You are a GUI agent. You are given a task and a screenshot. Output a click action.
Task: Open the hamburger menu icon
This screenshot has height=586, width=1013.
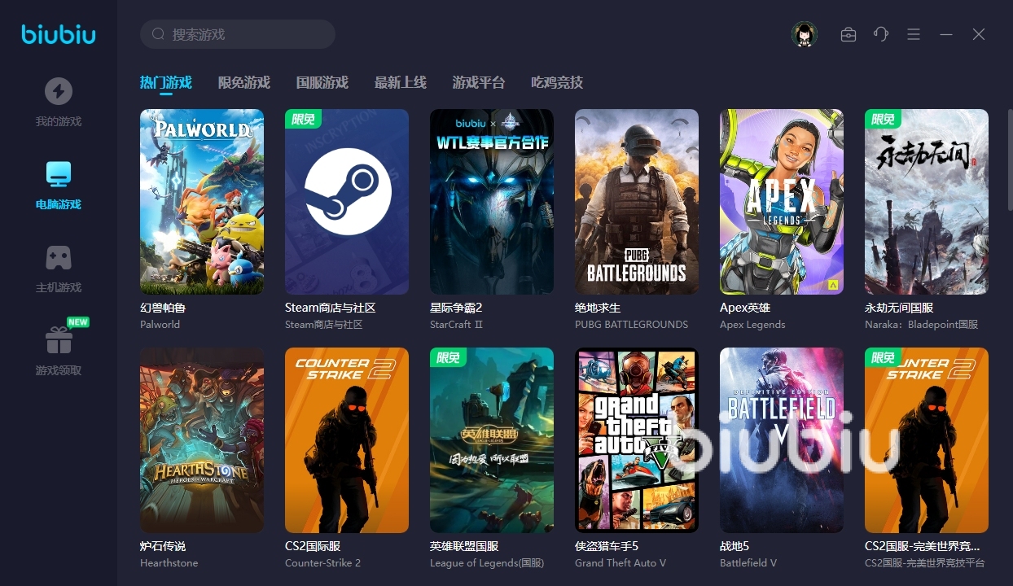point(914,34)
